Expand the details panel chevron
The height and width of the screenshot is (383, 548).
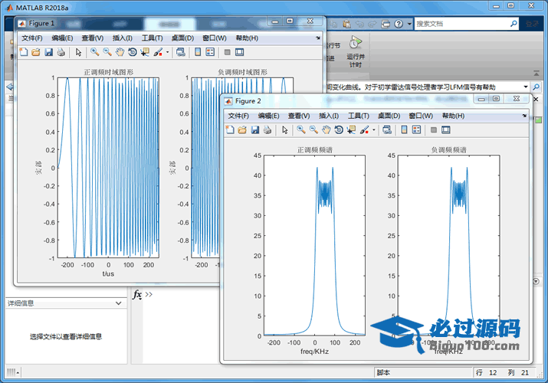pyautogui.click(x=118, y=303)
